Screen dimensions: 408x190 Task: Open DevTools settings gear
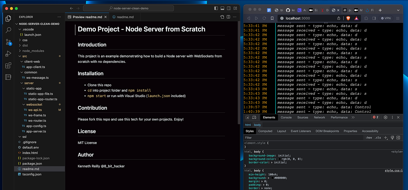pyautogui.click(x=385, y=117)
